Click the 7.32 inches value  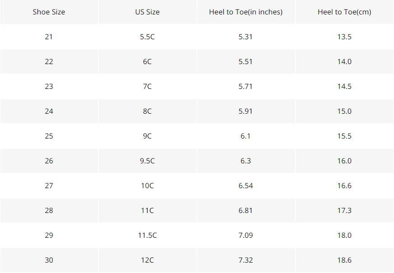coord(246,260)
